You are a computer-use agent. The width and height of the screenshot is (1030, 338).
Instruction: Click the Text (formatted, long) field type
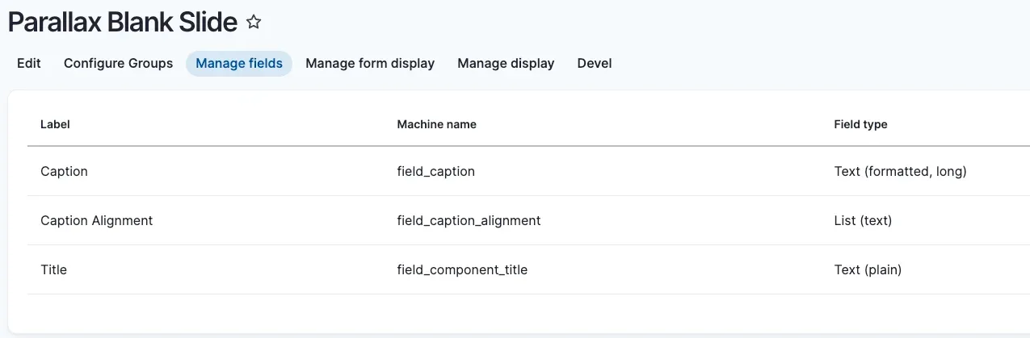click(x=900, y=171)
